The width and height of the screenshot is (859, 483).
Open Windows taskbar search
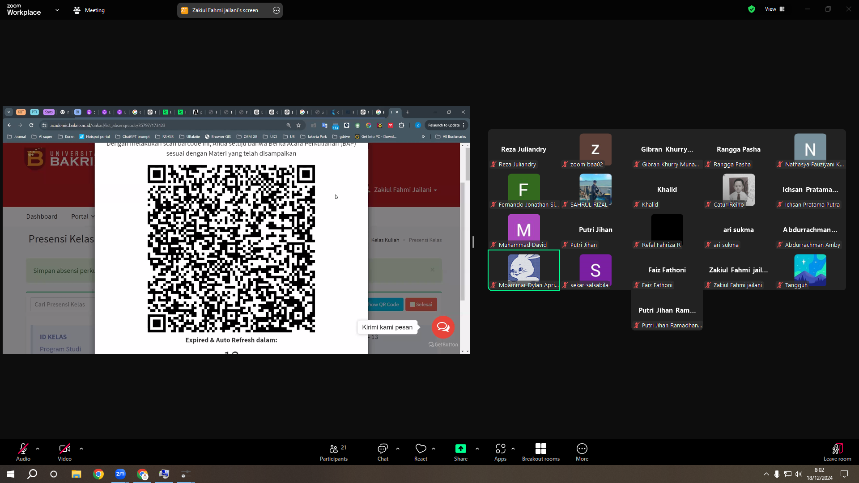click(x=32, y=474)
